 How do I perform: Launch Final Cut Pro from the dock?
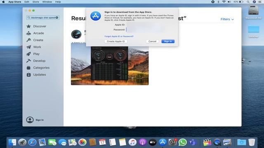click(x=207, y=142)
